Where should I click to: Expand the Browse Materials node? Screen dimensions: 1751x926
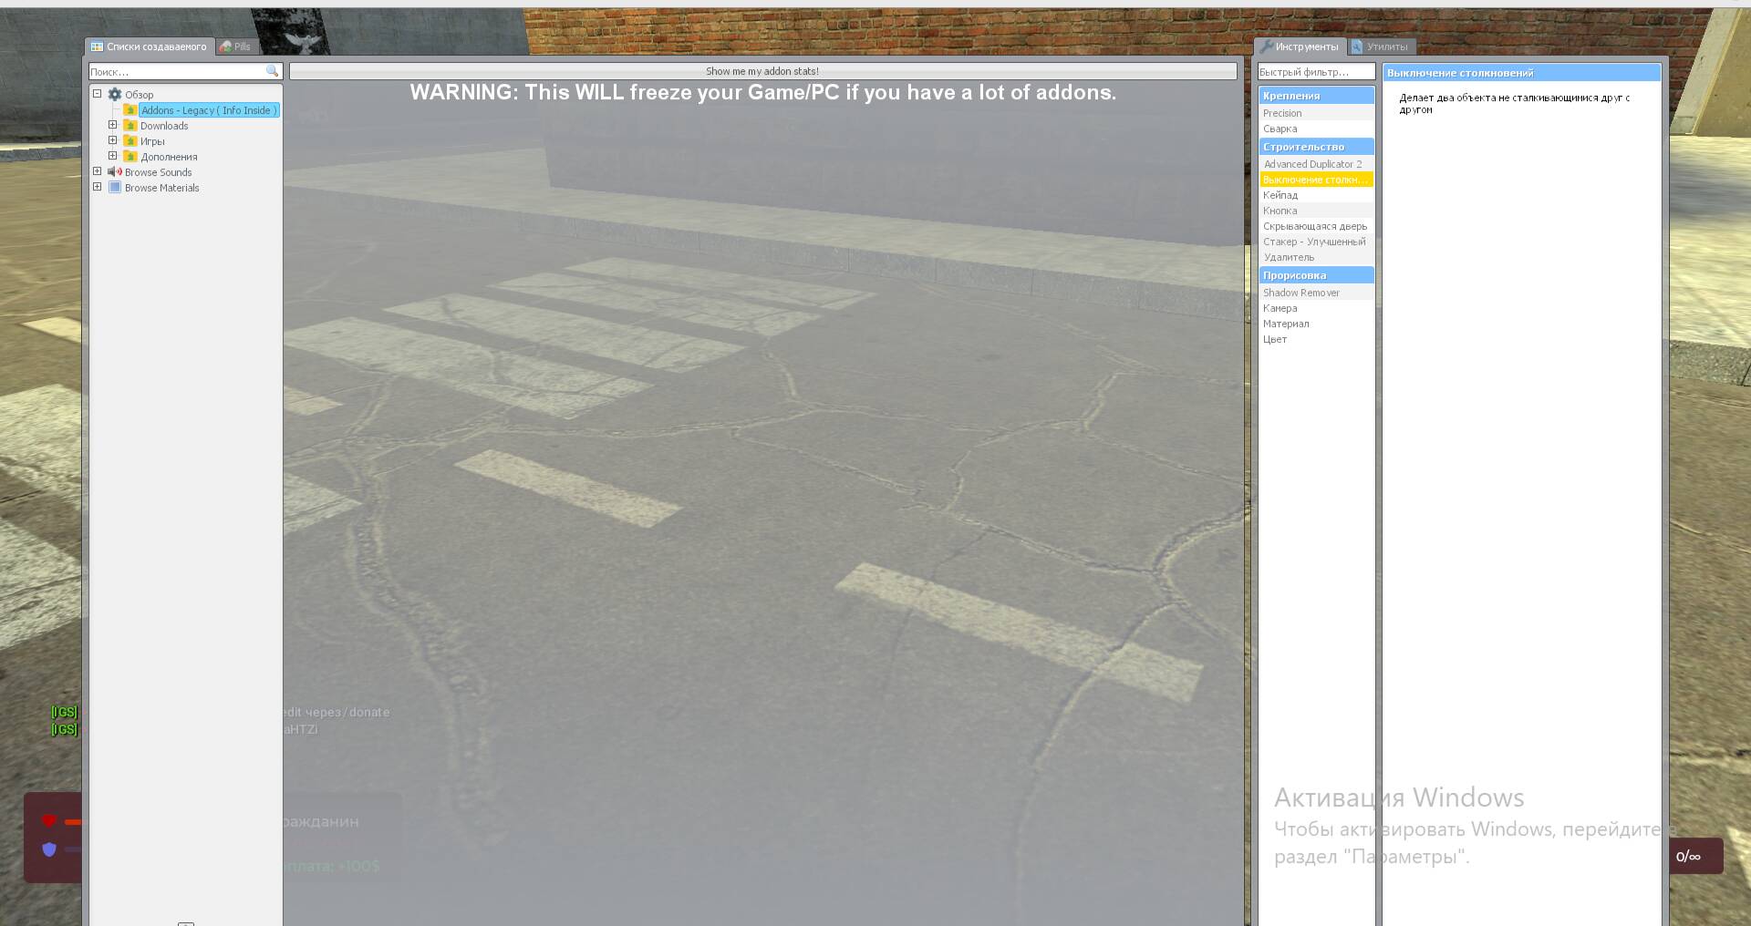click(x=98, y=187)
